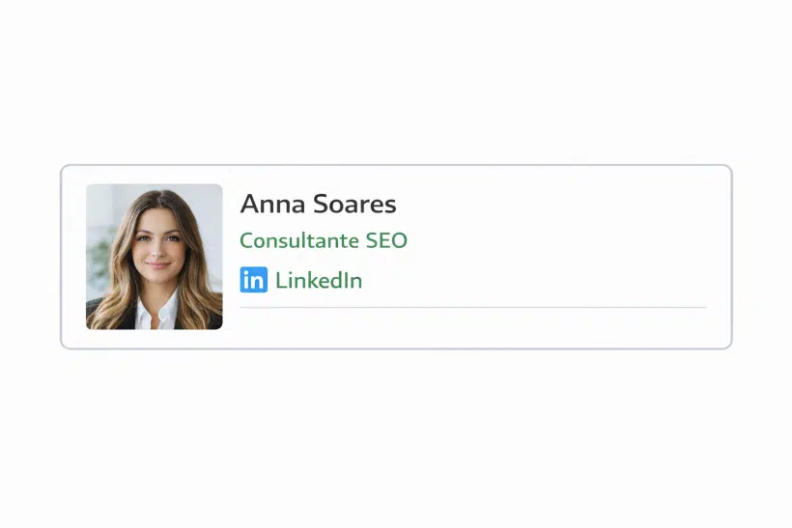Click the word Anna in the name

click(x=272, y=204)
